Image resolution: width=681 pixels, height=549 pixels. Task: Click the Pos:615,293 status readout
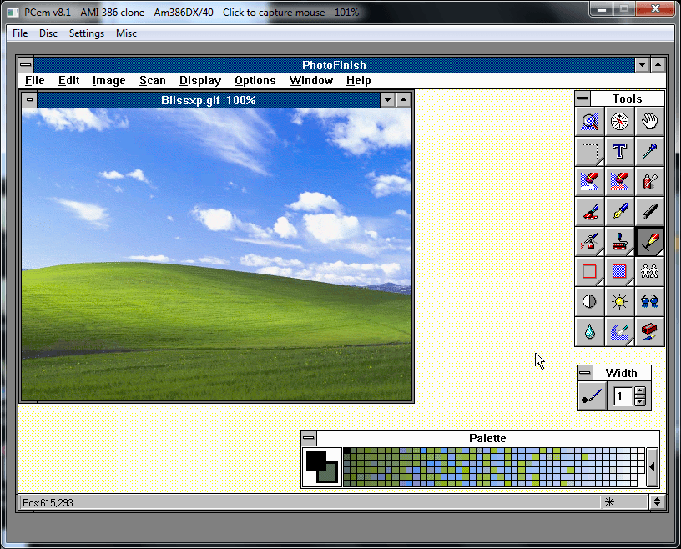[x=48, y=503]
